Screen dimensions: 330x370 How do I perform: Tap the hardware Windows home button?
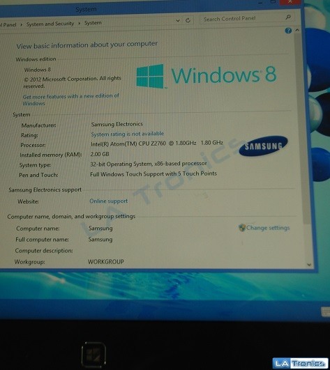(93, 355)
